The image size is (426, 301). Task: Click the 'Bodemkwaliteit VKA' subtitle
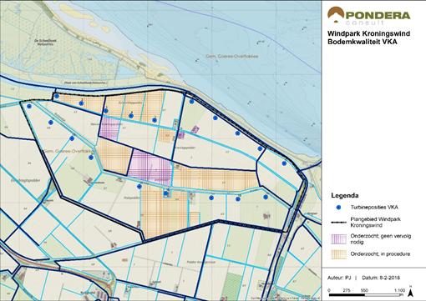(362, 42)
